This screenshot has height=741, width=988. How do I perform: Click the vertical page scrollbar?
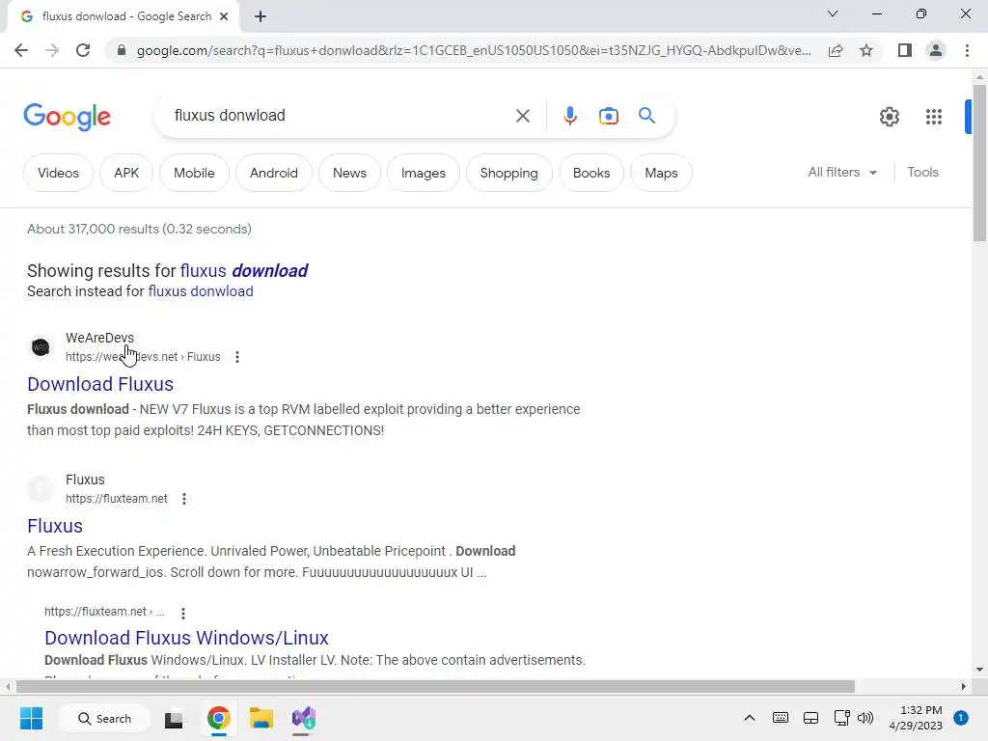point(979,162)
